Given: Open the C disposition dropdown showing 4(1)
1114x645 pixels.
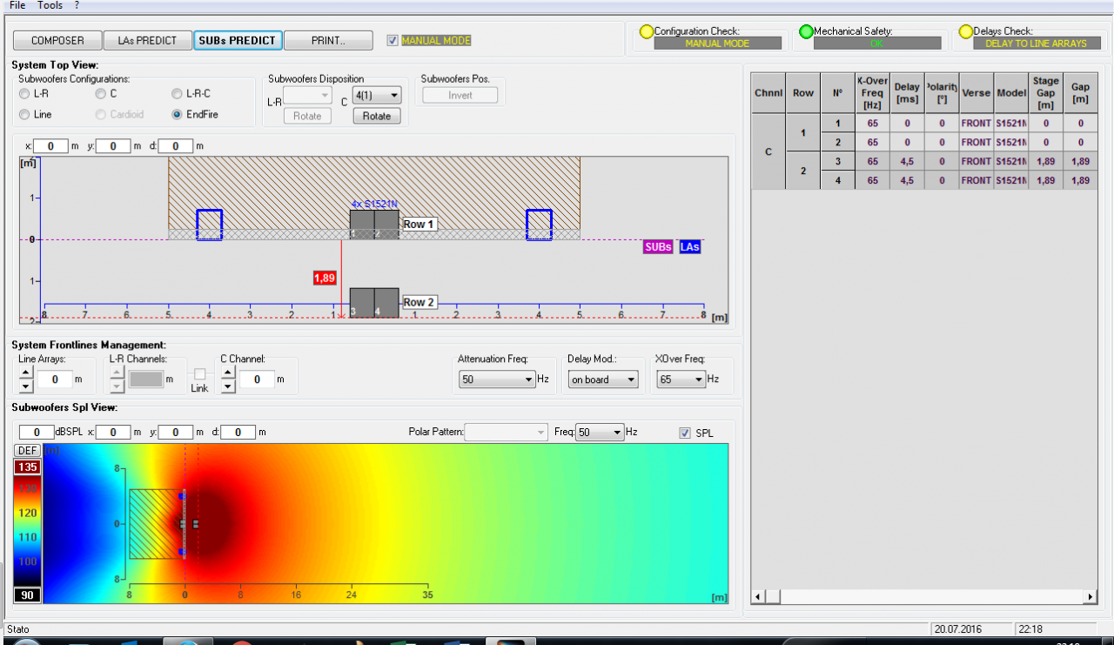Looking at the screenshot, I should 377,95.
